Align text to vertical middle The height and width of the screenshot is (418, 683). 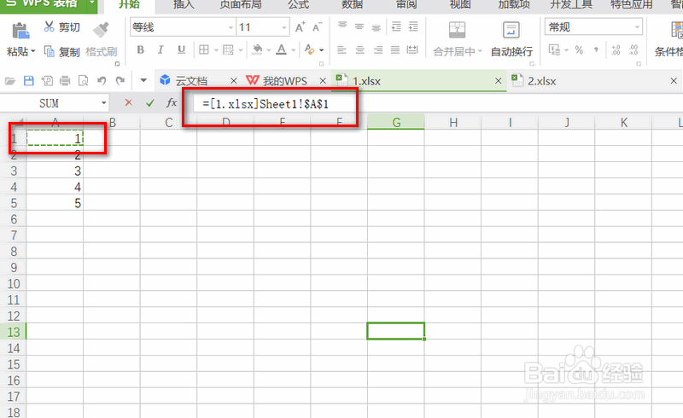click(x=359, y=27)
